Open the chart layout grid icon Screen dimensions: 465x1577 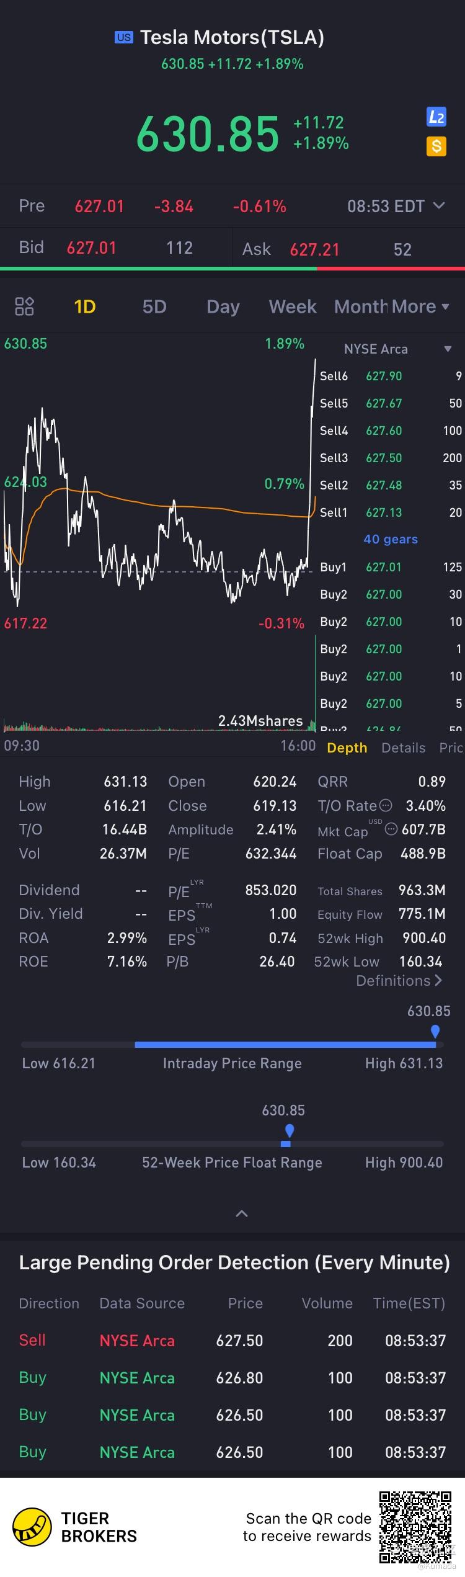[x=24, y=306]
